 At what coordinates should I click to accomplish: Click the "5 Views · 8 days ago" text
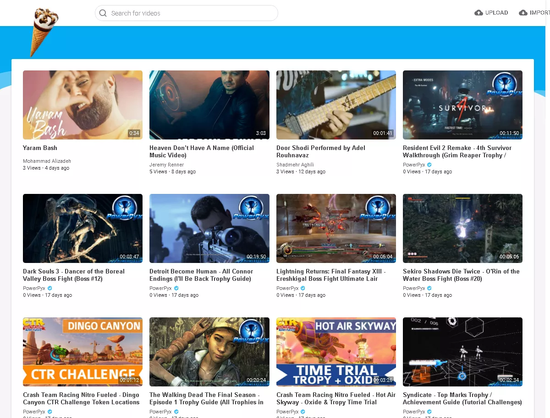pyautogui.click(x=172, y=171)
